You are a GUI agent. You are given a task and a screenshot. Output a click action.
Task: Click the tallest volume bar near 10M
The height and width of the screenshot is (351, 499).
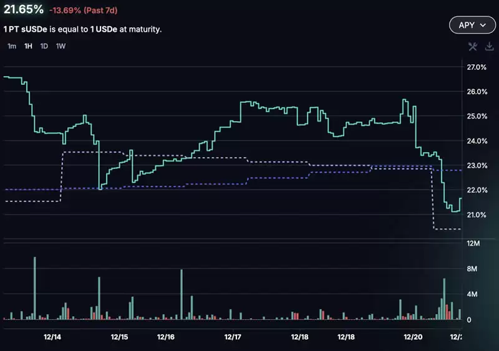coord(34,287)
